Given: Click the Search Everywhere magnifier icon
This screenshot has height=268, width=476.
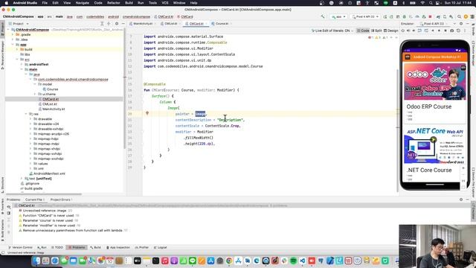Looking at the screenshot, I should tap(459, 16).
